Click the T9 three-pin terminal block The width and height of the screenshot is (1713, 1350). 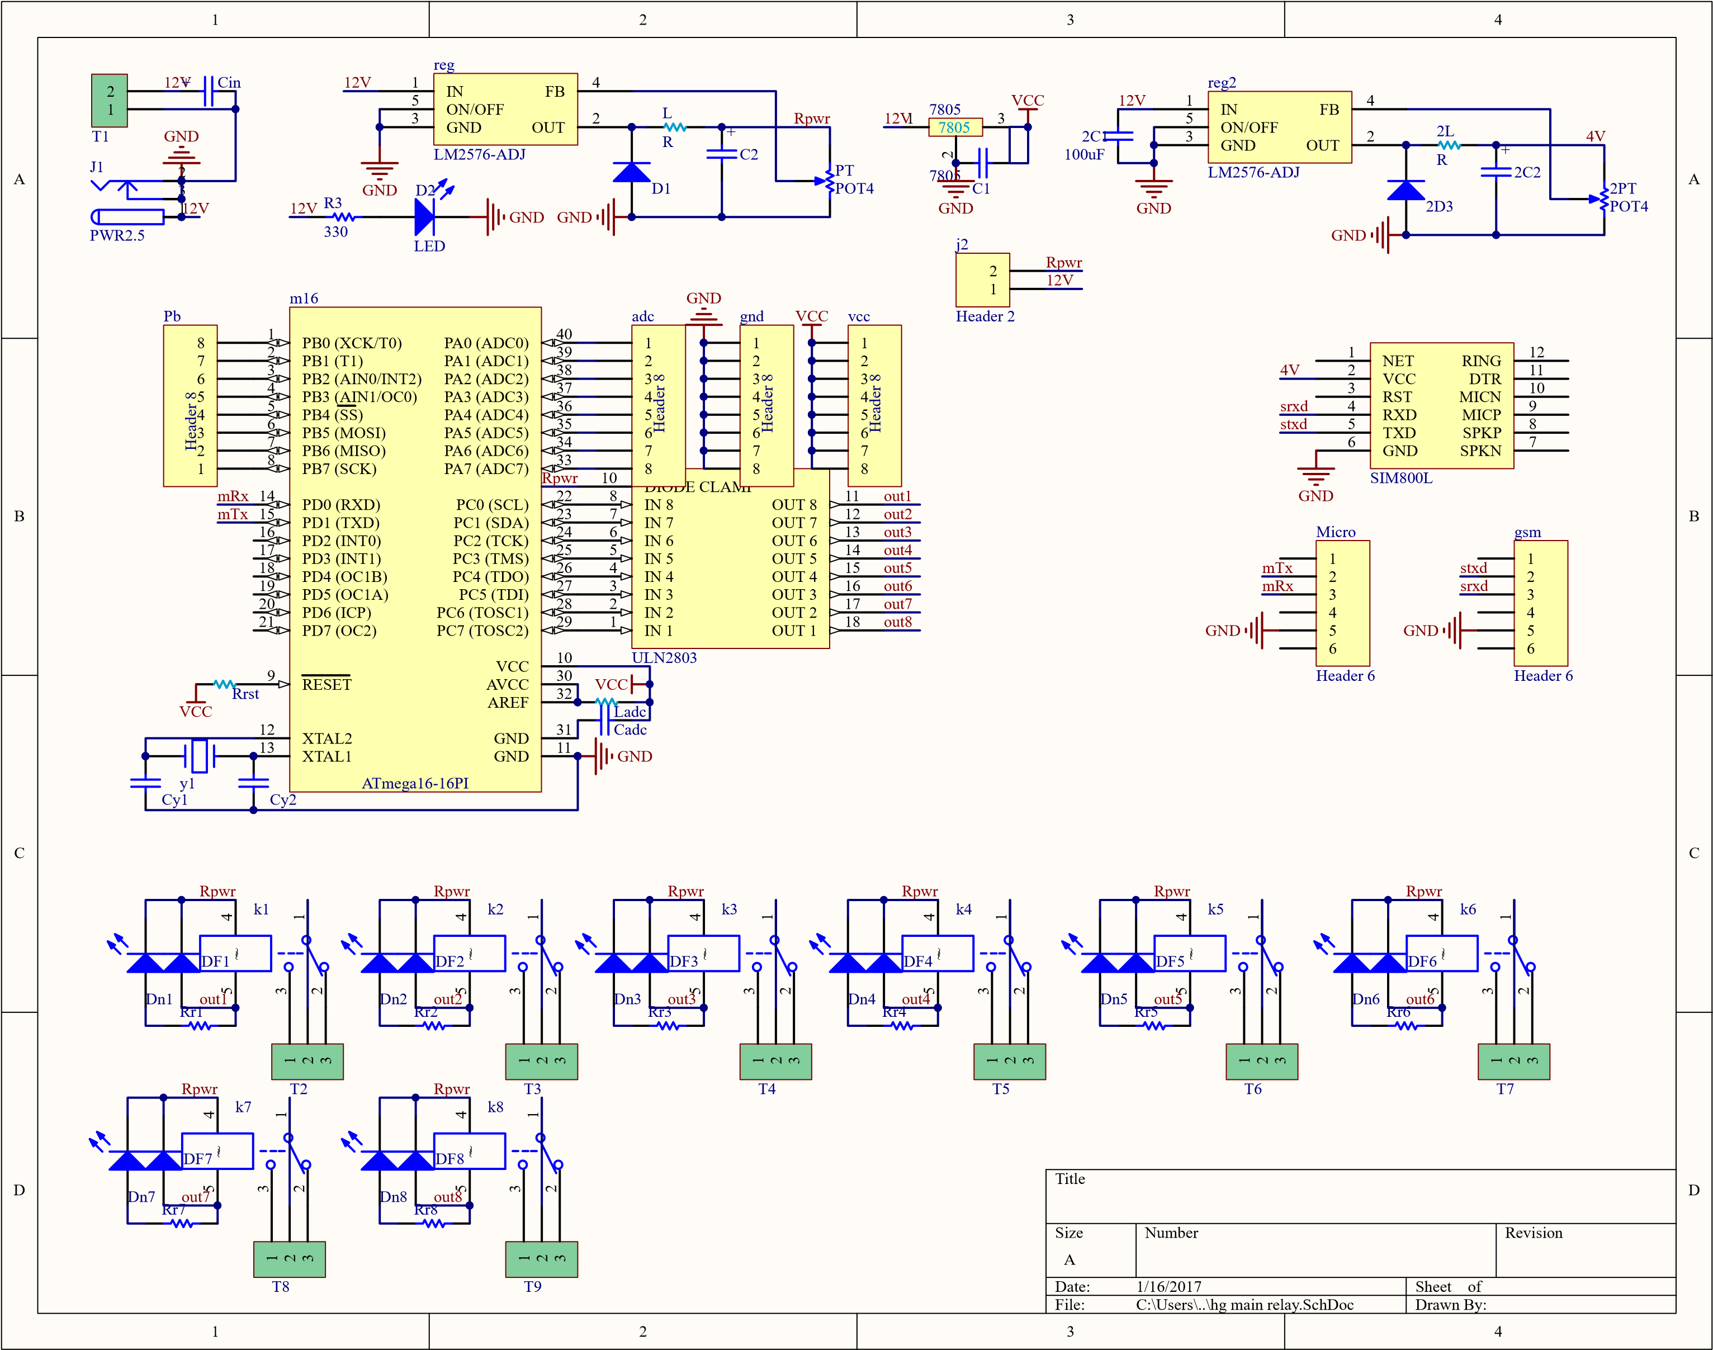coord(542,1258)
